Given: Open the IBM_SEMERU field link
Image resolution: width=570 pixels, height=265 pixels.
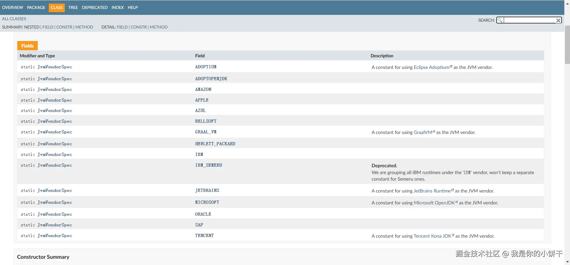Looking at the screenshot, I should [x=209, y=165].
